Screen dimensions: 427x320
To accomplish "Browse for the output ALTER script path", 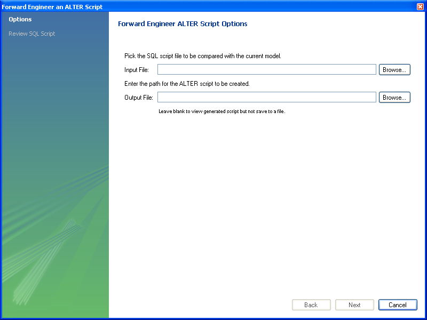I will 394,98.
